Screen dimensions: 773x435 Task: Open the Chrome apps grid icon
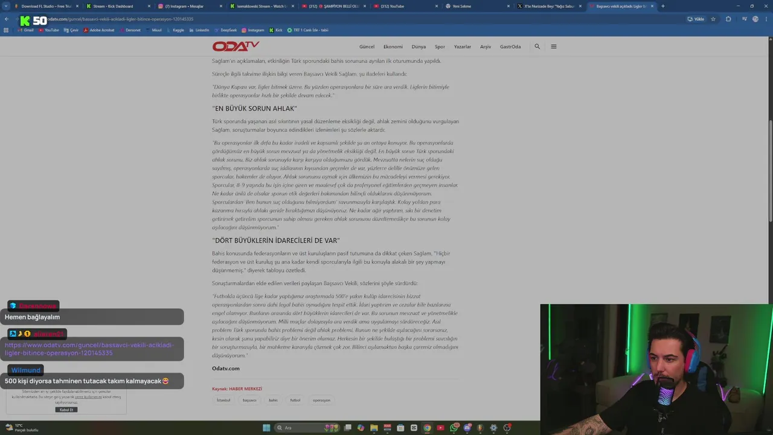6,30
